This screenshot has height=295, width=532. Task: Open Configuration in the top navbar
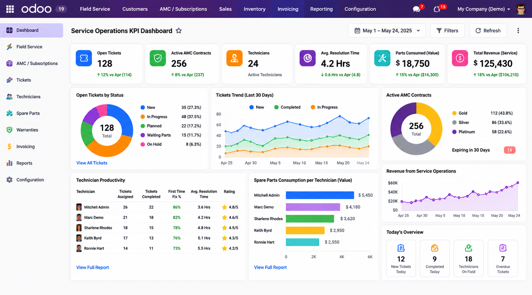360,9
